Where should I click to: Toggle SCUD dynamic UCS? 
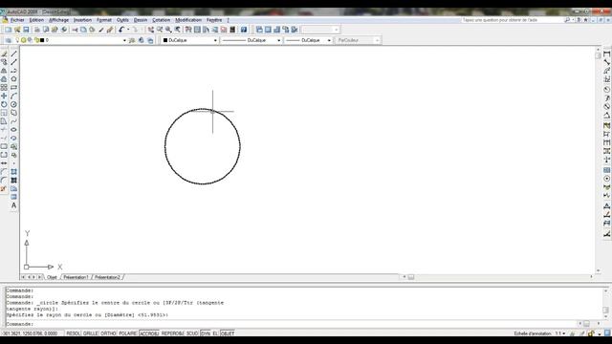(192, 333)
